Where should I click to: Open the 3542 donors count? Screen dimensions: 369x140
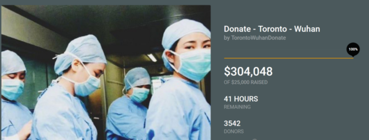232,123
